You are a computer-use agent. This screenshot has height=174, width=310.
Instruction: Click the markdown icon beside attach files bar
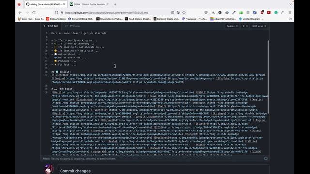coord(266,159)
